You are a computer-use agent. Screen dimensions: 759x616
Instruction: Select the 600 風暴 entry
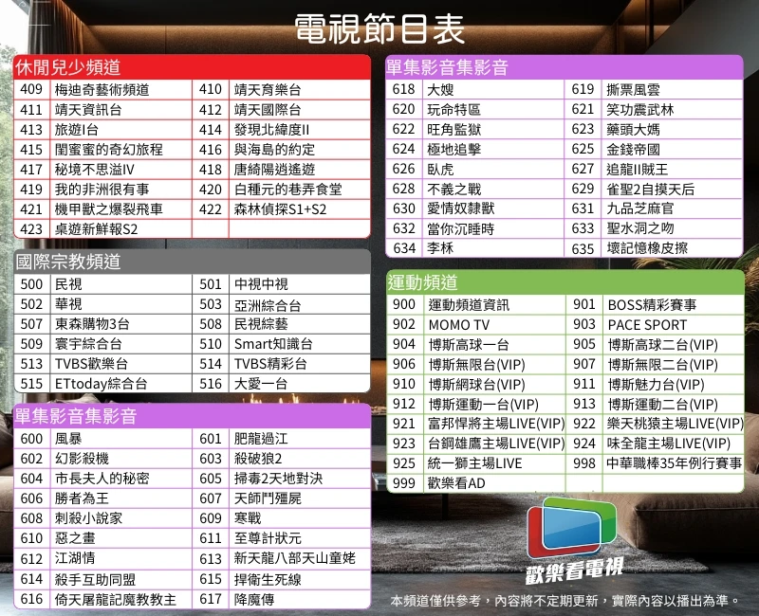coord(68,439)
